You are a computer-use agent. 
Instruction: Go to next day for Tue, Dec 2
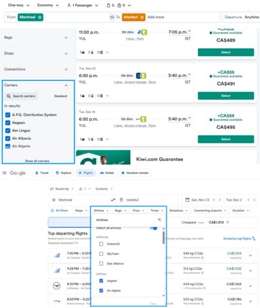tap(254, 200)
